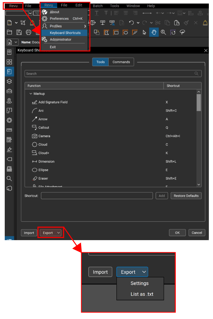Image resolution: width=213 pixels, height=319 pixels.
Task: Choose Administrator in the Revu menu
Action: point(64,40)
